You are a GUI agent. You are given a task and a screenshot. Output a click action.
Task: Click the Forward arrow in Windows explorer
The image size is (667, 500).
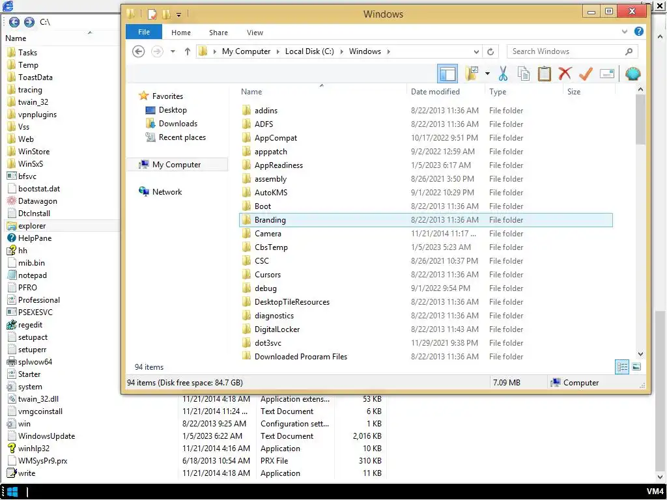(157, 51)
